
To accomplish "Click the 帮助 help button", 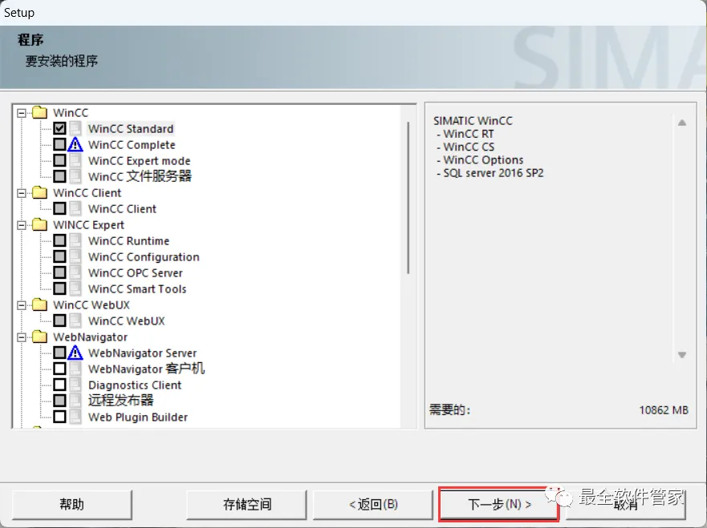I will point(72,504).
